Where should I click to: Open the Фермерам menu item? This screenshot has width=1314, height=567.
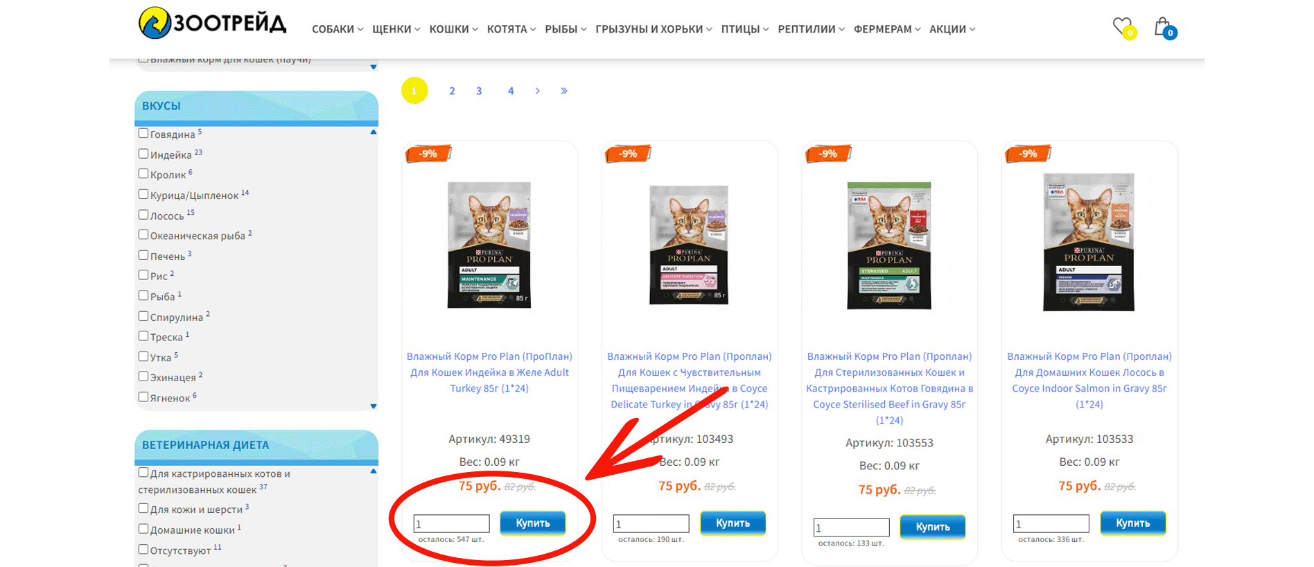coord(887,29)
